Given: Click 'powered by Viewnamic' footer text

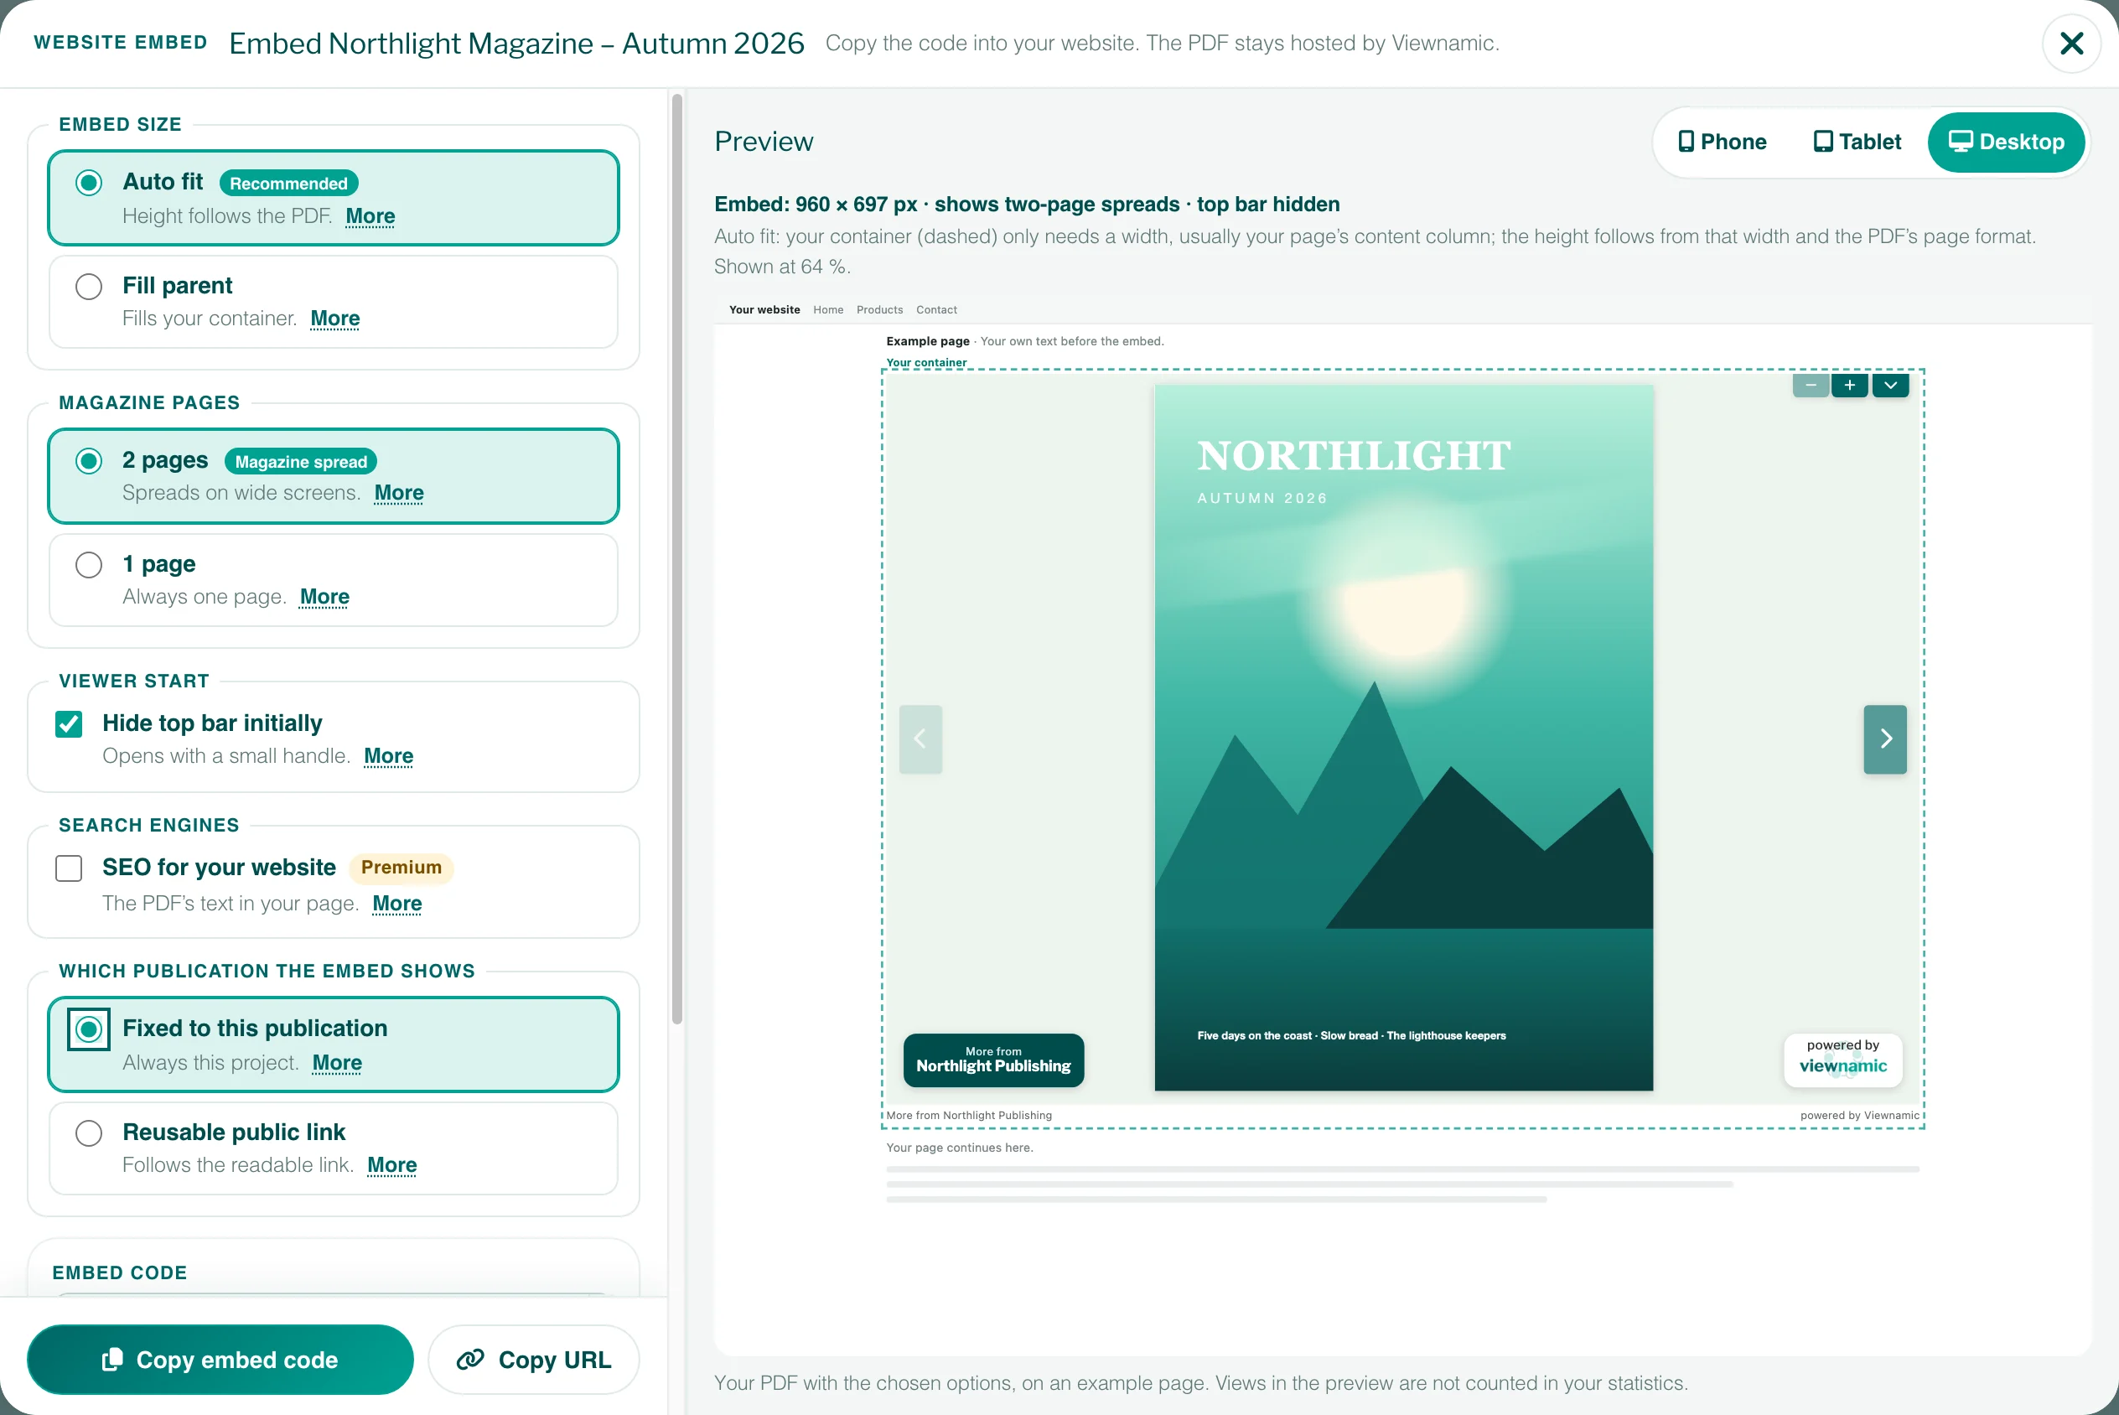Looking at the screenshot, I should 1859,1116.
